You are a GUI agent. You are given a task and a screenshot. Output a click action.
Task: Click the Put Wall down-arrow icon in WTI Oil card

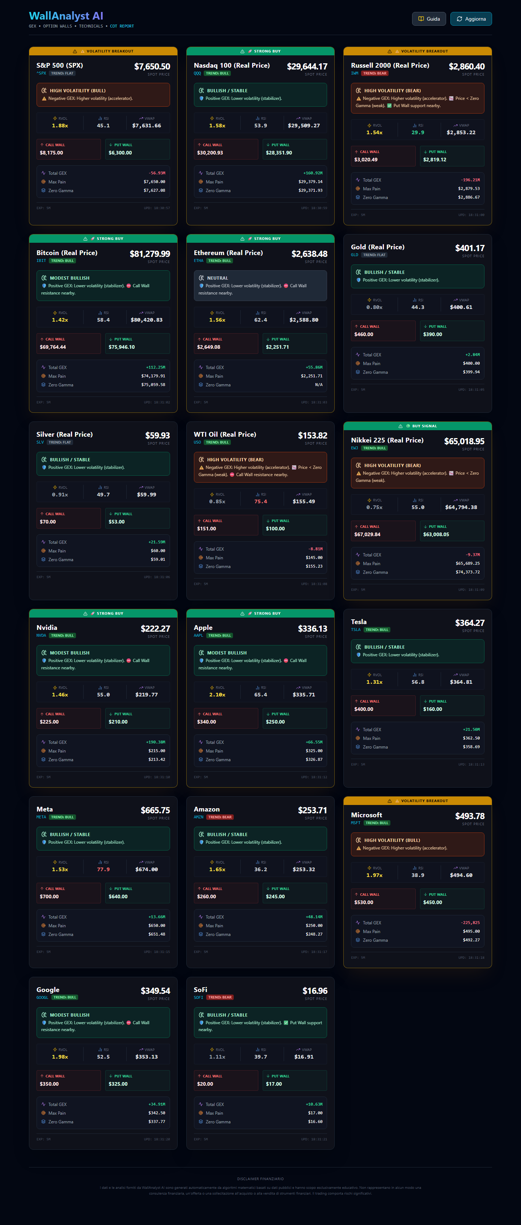268,521
